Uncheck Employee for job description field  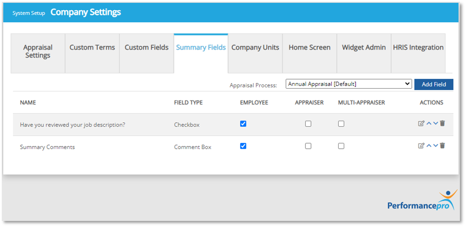tap(243, 124)
